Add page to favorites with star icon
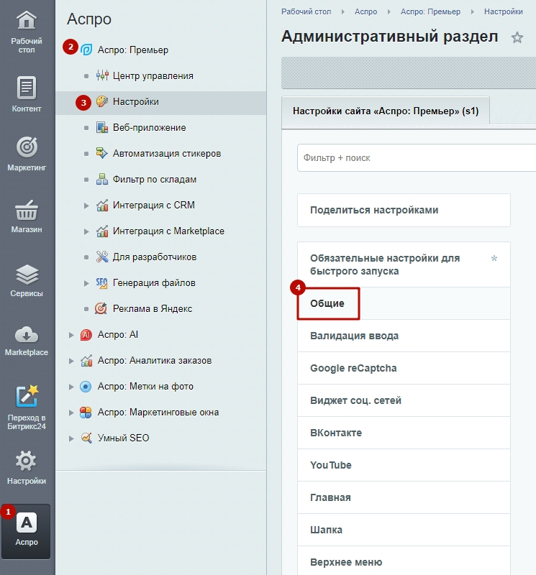 click(x=517, y=37)
